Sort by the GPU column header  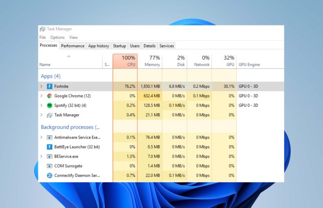(224, 61)
